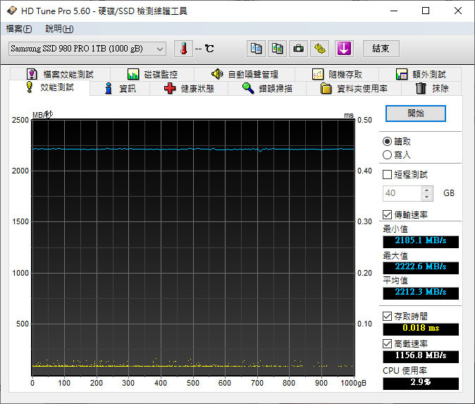Click the 結束 exit button

click(x=381, y=49)
